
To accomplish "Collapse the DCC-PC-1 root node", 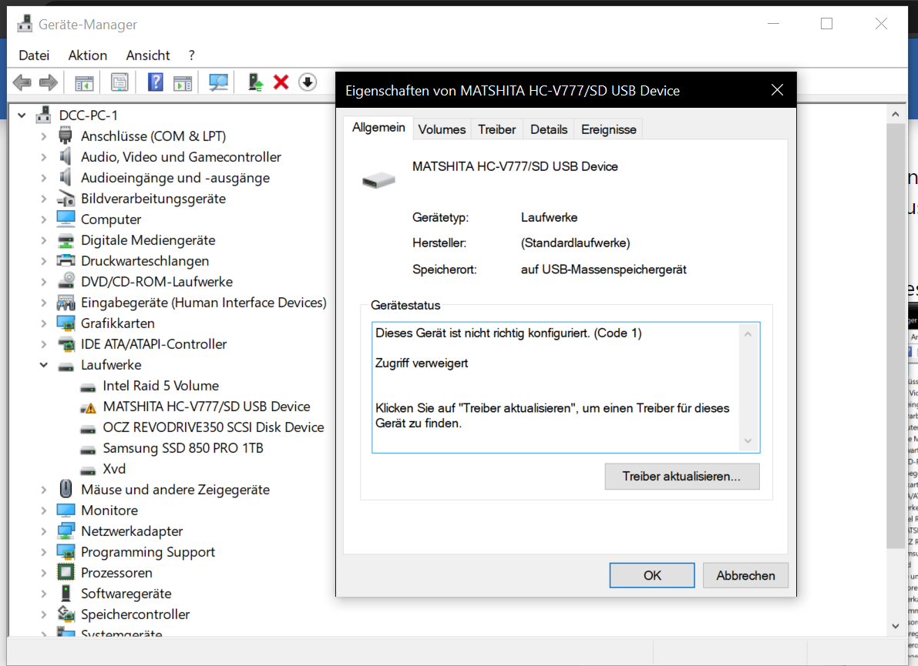I will [x=22, y=115].
